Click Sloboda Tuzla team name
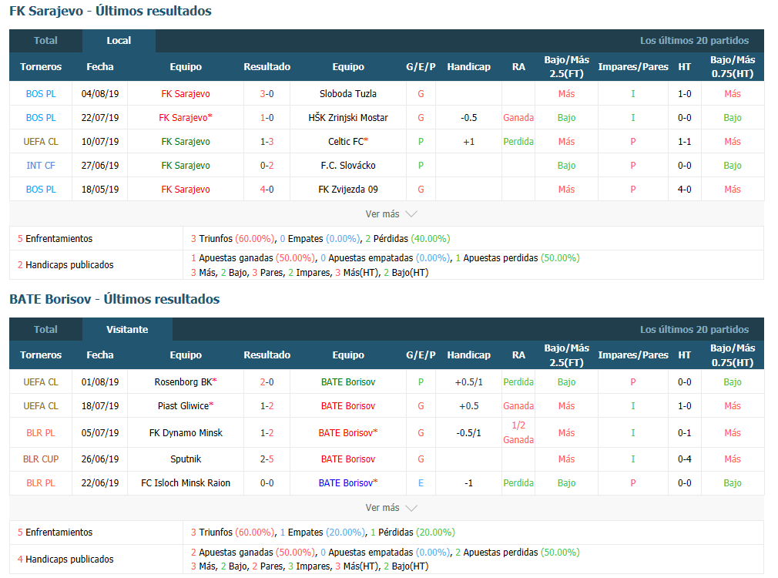The image size is (778, 578). coord(348,94)
